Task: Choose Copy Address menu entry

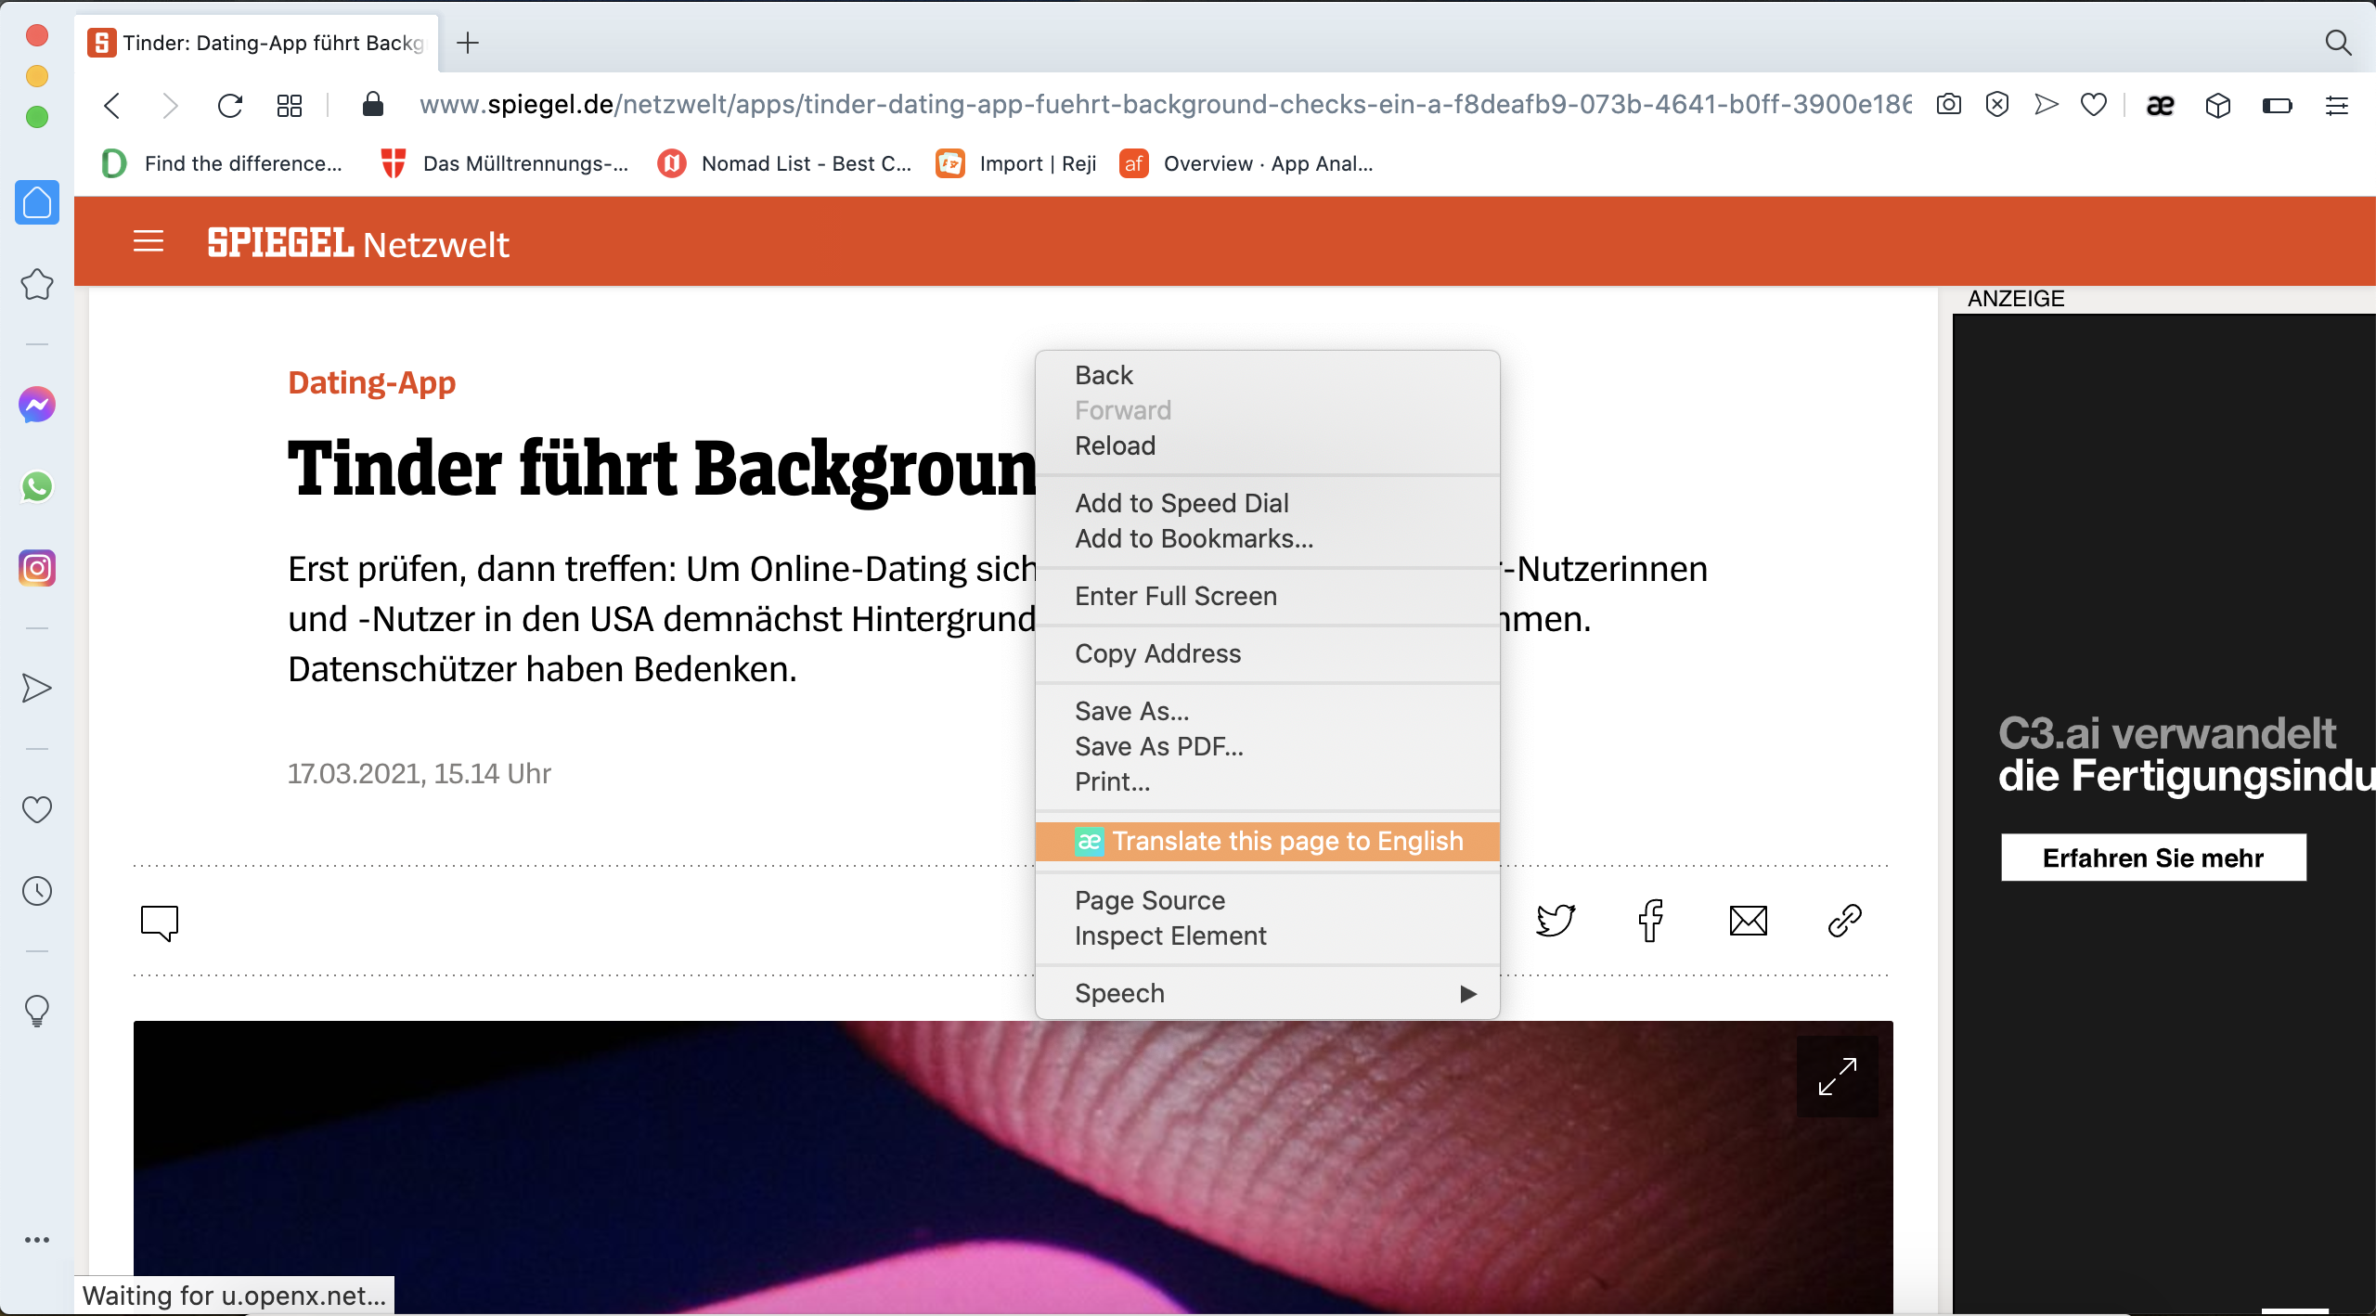Action: point(1268,653)
